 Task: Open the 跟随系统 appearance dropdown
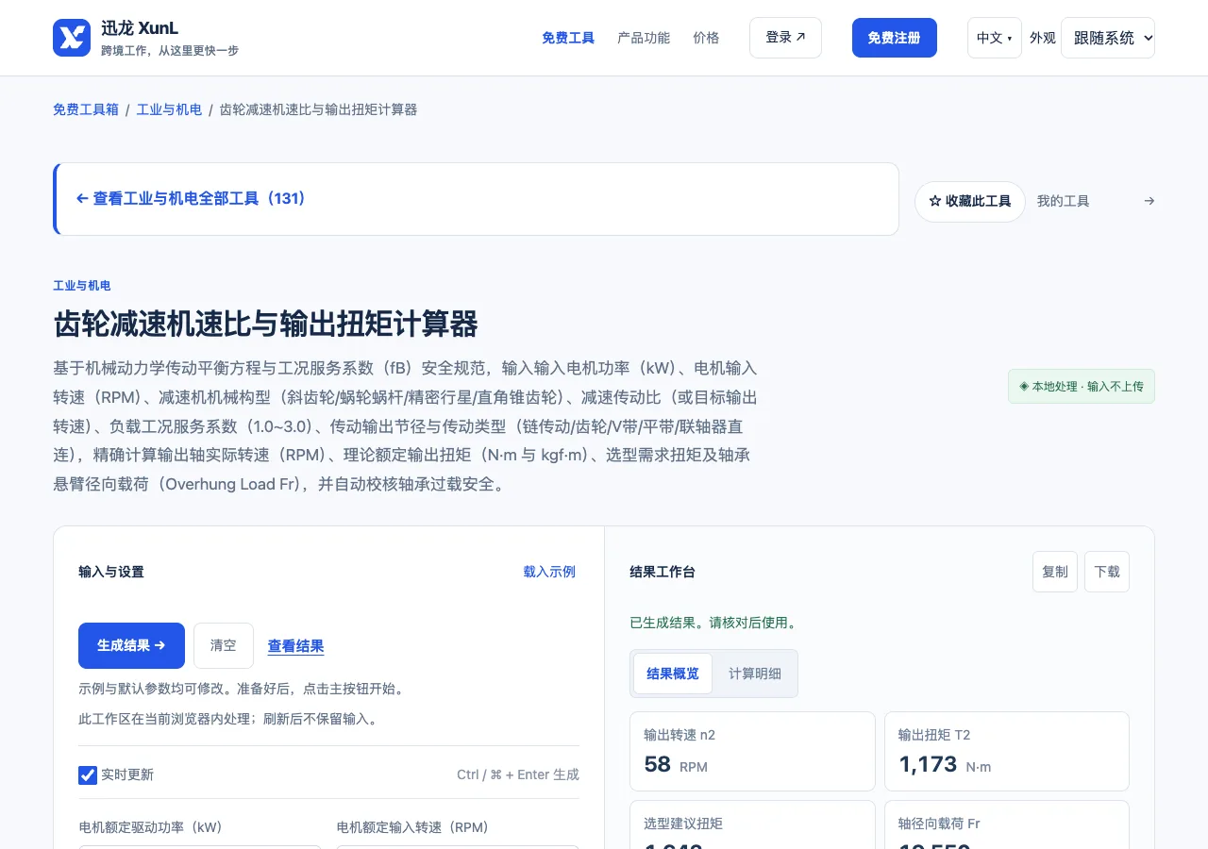[1108, 38]
